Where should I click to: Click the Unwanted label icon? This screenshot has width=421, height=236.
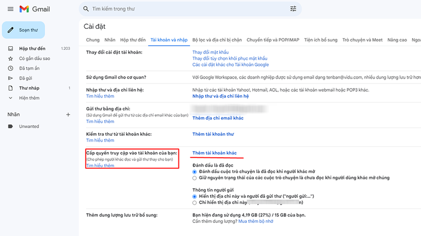pos(11,126)
